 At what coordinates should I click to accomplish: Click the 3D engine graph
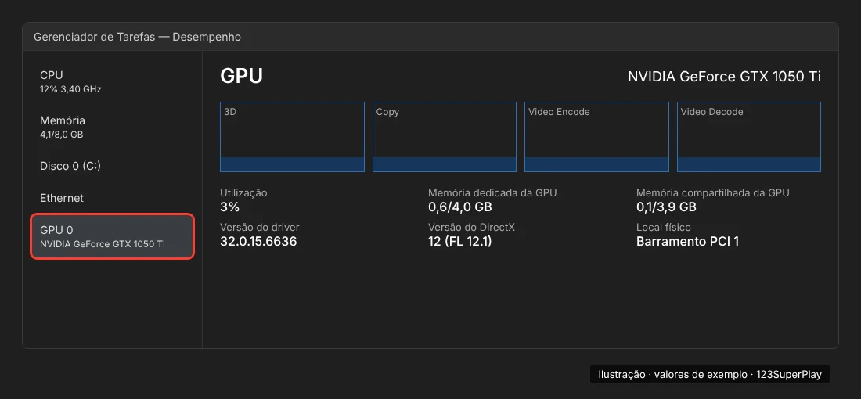click(292, 137)
